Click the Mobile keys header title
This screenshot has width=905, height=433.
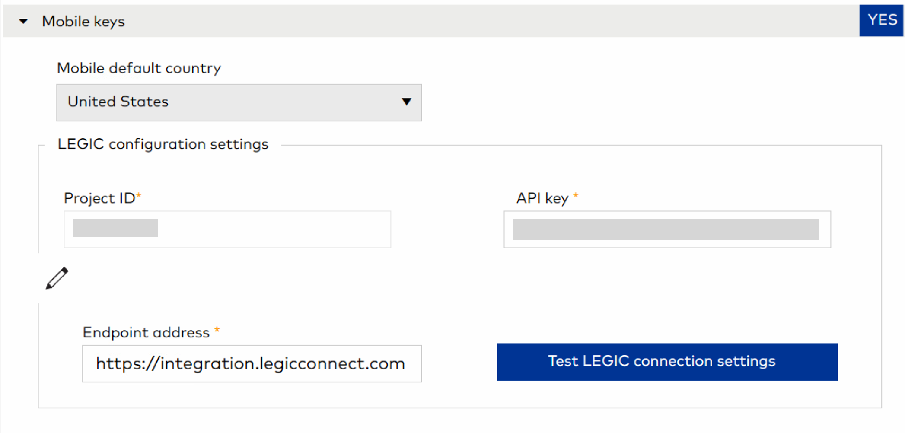(x=83, y=21)
